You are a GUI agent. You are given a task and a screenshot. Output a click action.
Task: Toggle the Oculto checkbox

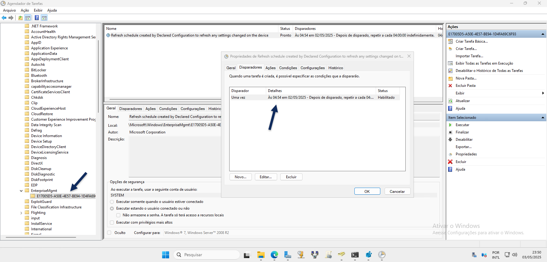[109, 233]
